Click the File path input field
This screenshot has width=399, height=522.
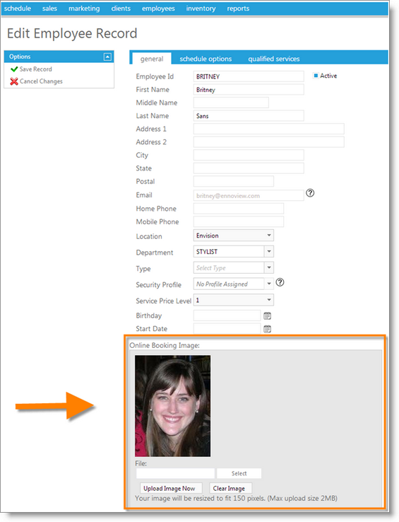[175, 473]
